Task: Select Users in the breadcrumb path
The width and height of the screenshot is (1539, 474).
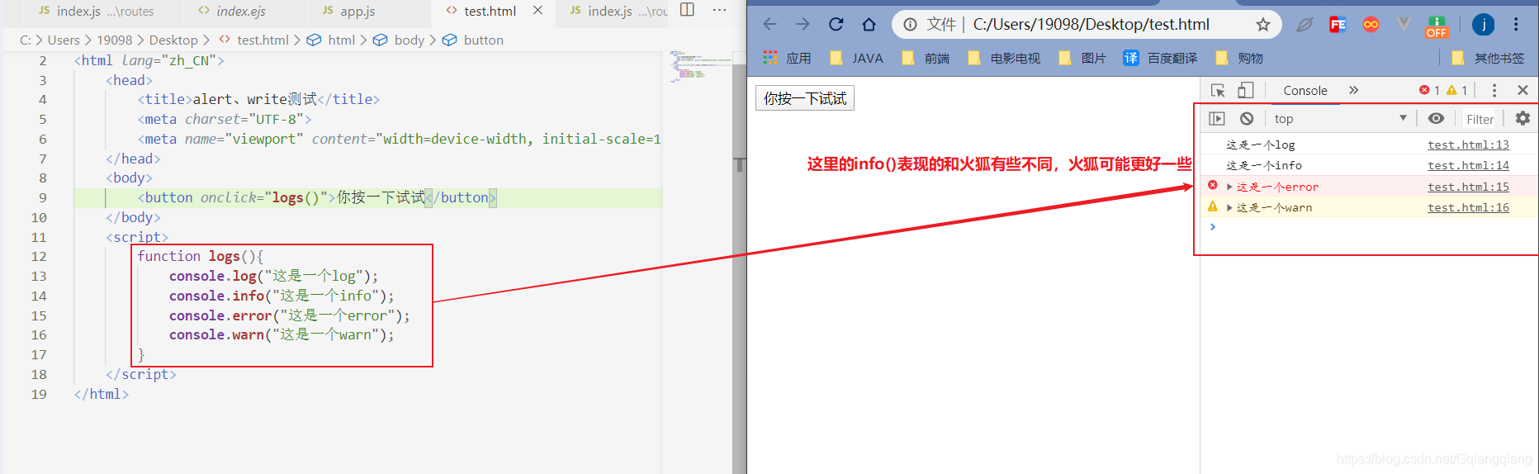Action: pos(64,40)
